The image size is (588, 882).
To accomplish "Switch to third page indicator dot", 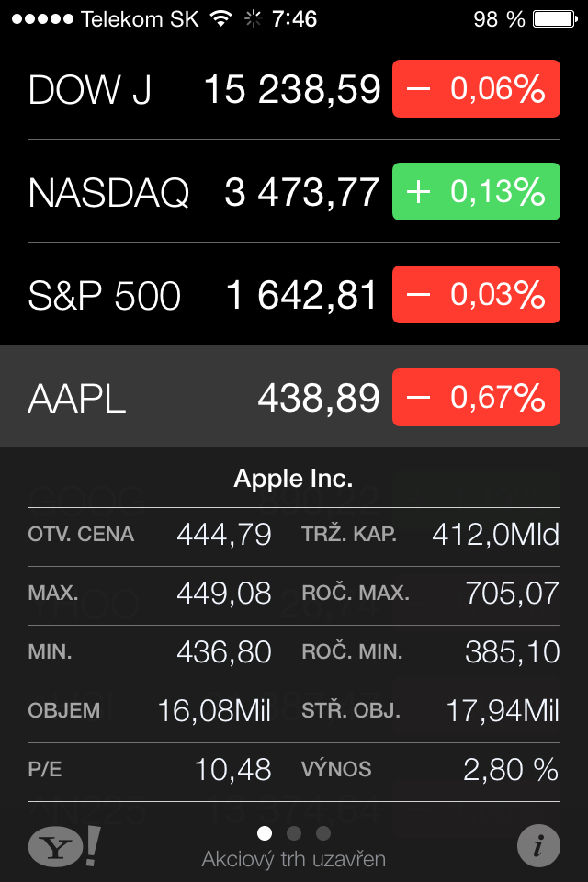I will pyautogui.click(x=323, y=833).
